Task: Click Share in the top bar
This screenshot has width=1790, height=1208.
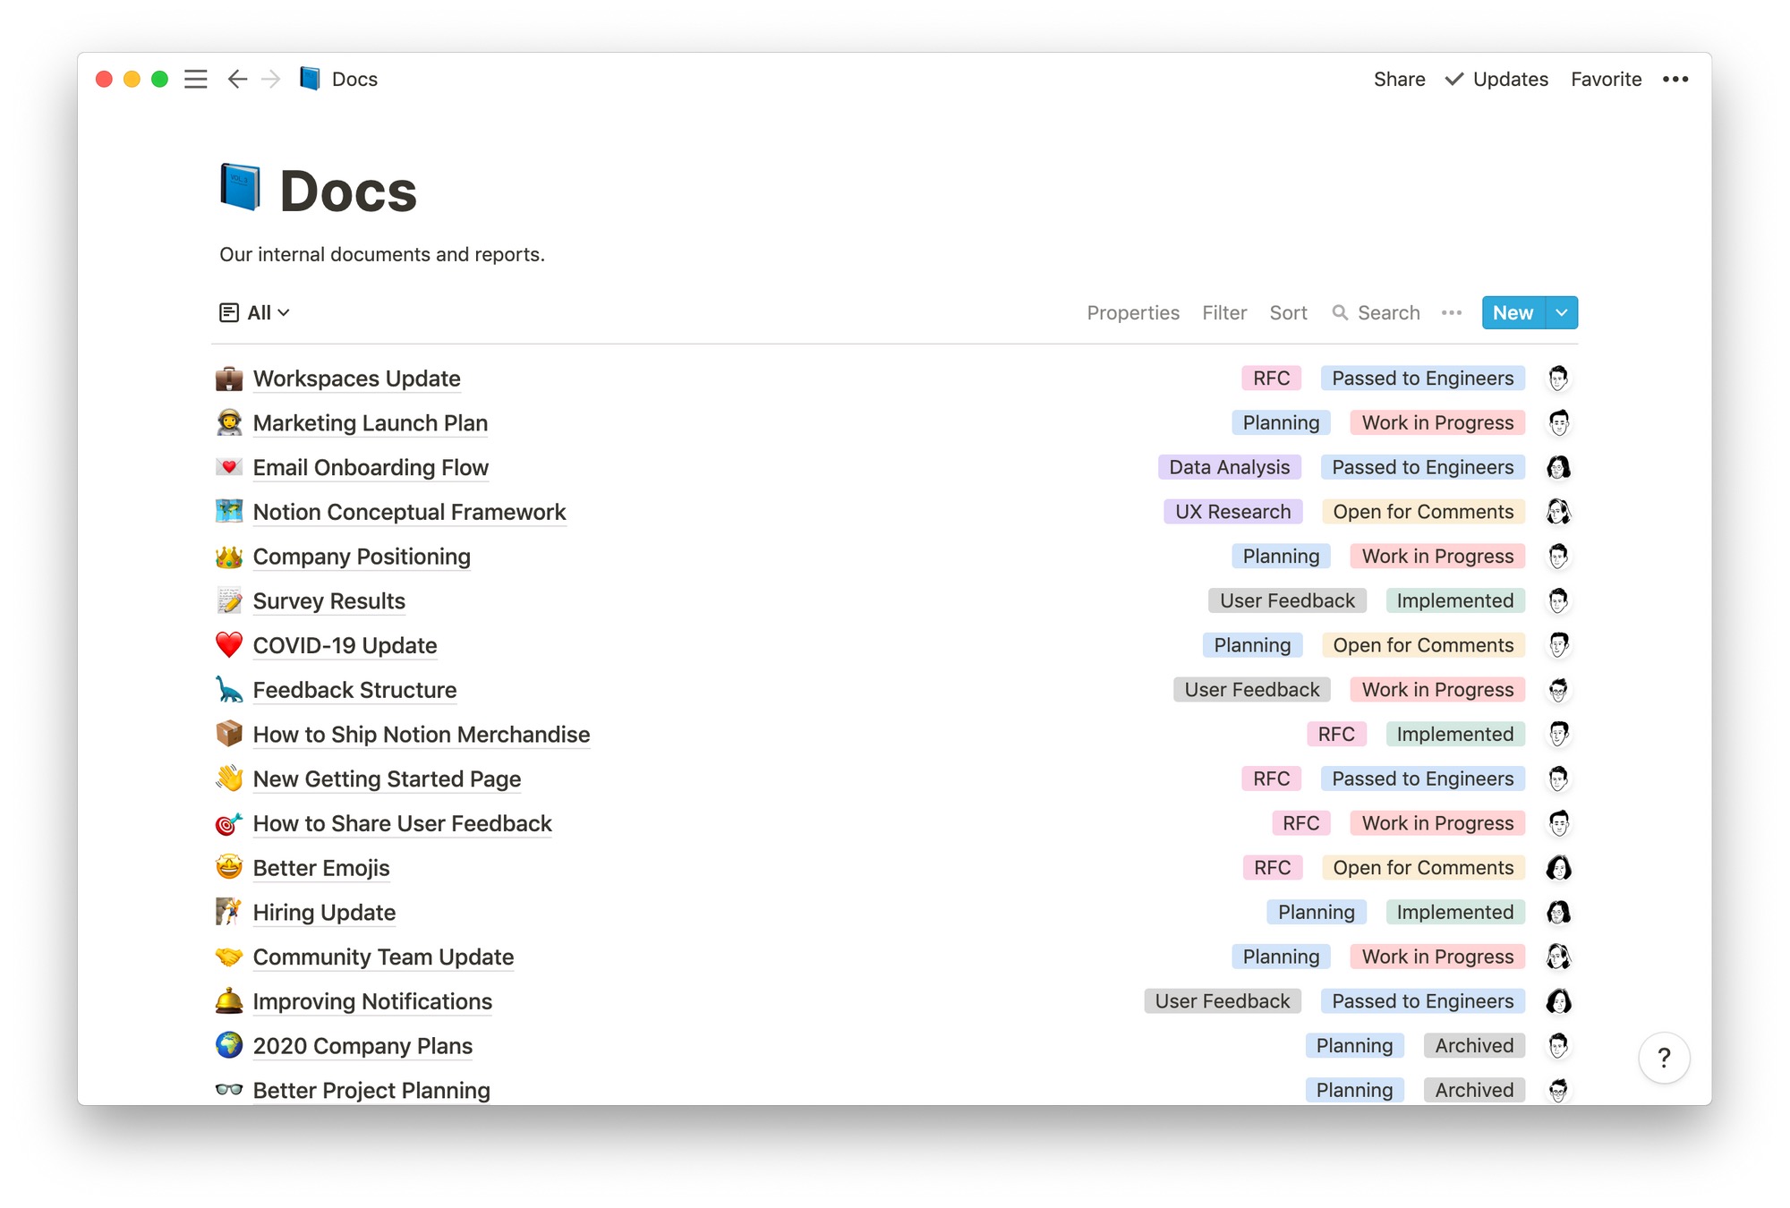Action: point(1399,80)
